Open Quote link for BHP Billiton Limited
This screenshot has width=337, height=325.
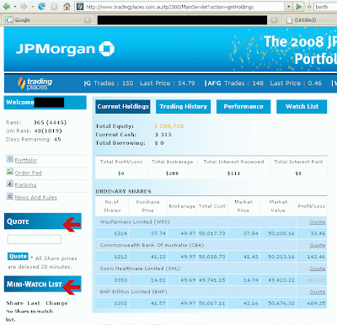click(x=318, y=292)
